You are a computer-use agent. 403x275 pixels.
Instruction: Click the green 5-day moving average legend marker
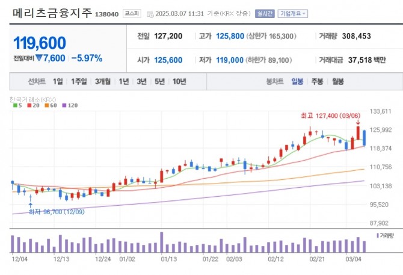14,105
